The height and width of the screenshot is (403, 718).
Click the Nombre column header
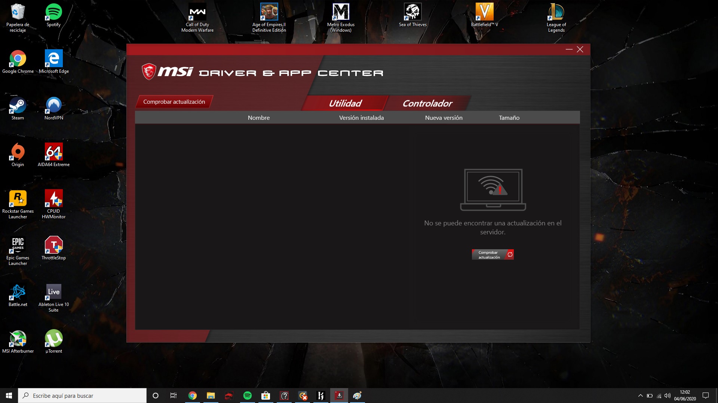pyautogui.click(x=259, y=118)
